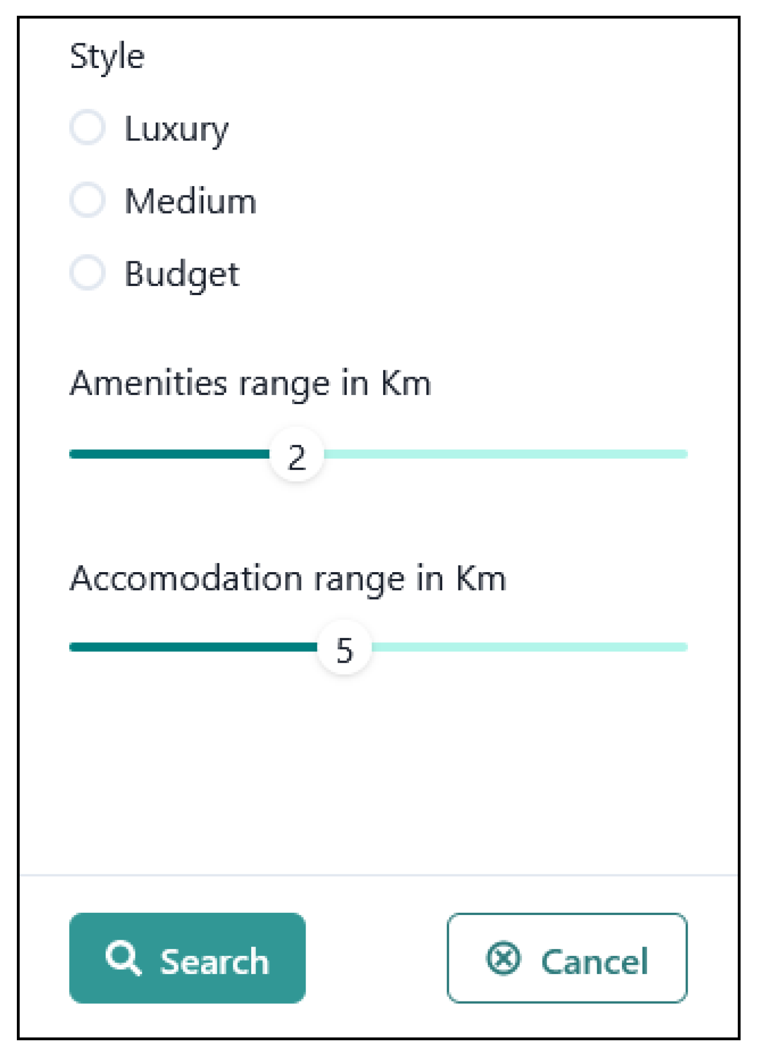This screenshot has width=758, height=1056.
Task: Click the Amenities slider handle showing 2
Action: (297, 455)
